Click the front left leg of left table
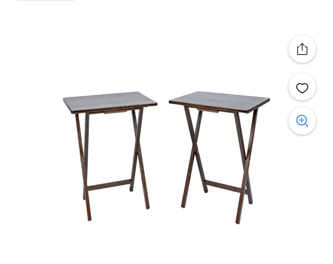The image size is (333, 264). coord(83,167)
